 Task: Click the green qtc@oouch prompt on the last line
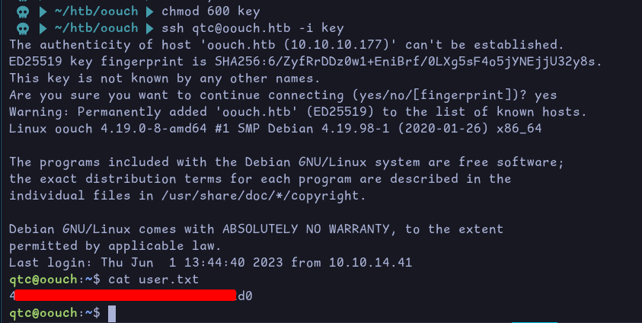point(44,313)
